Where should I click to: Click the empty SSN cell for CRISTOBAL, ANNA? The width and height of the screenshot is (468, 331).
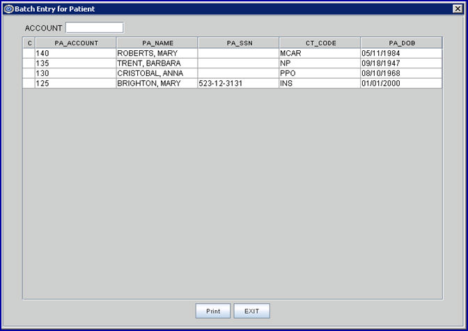238,73
